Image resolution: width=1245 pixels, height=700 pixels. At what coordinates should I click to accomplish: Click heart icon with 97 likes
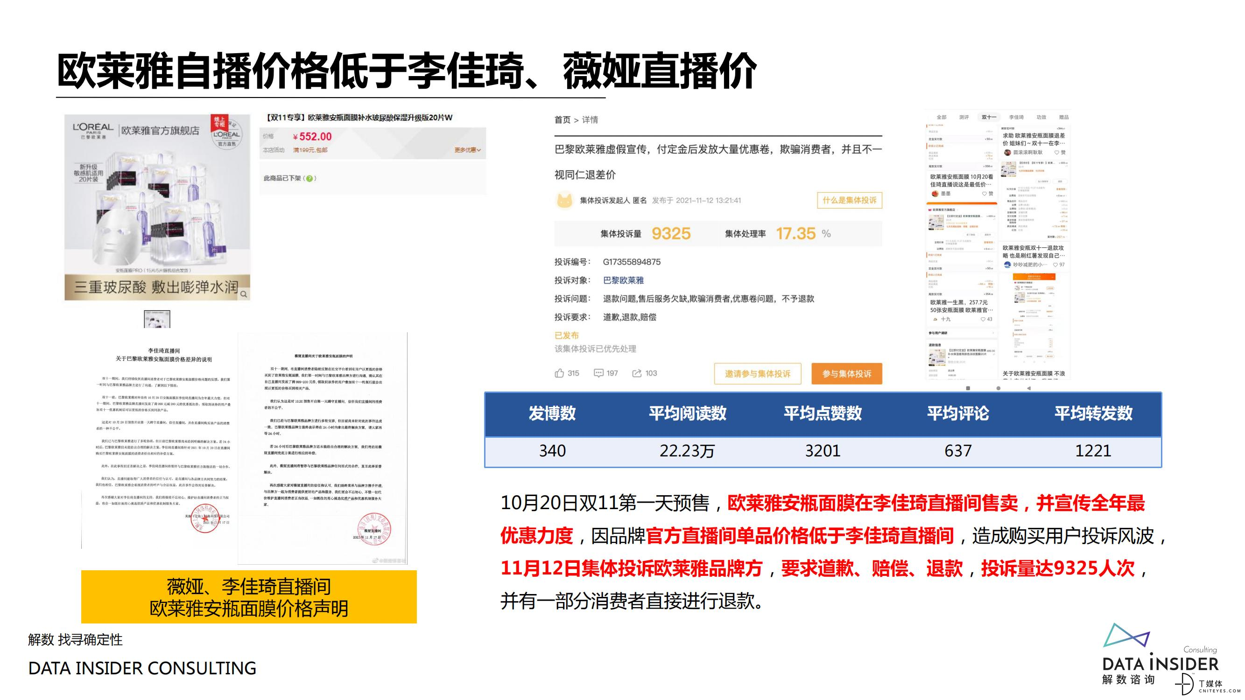point(1055,265)
